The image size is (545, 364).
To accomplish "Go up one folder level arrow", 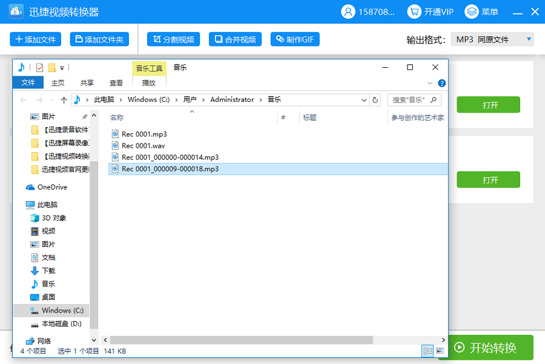I will (64, 100).
